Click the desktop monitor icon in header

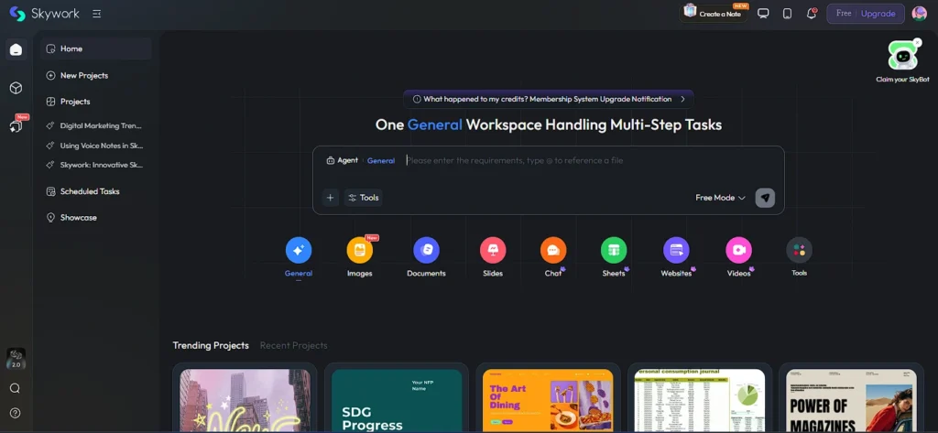pos(763,13)
